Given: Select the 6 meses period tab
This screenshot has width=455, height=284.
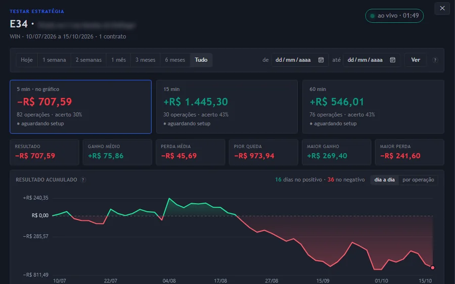Looking at the screenshot, I should (x=175, y=60).
